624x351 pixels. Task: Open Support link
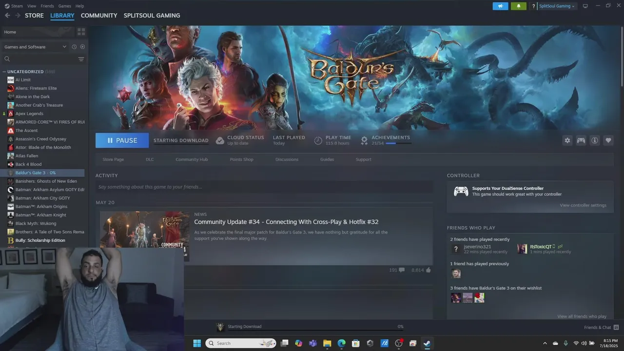tap(363, 159)
